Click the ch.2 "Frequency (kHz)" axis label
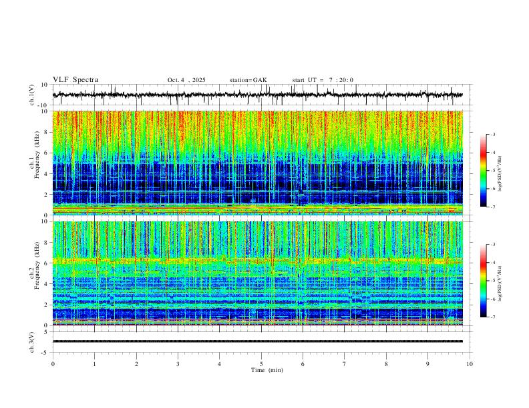 coord(37,265)
